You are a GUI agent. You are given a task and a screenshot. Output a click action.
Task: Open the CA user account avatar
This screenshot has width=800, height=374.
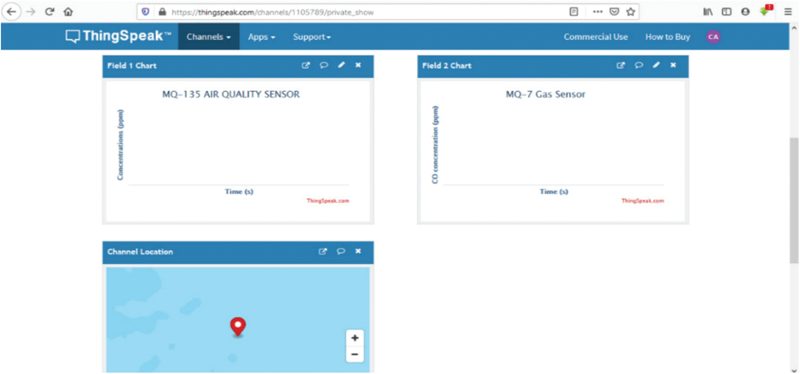[713, 37]
